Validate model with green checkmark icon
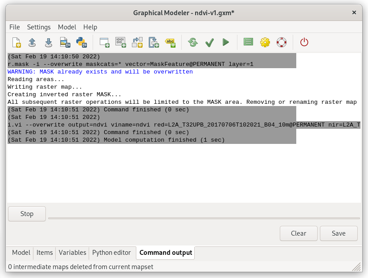Image resolution: width=368 pixels, height=278 pixels. [x=209, y=42]
